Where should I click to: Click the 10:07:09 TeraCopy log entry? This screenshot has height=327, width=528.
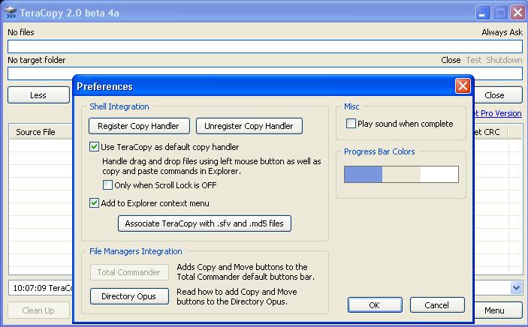pyautogui.click(x=43, y=288)
